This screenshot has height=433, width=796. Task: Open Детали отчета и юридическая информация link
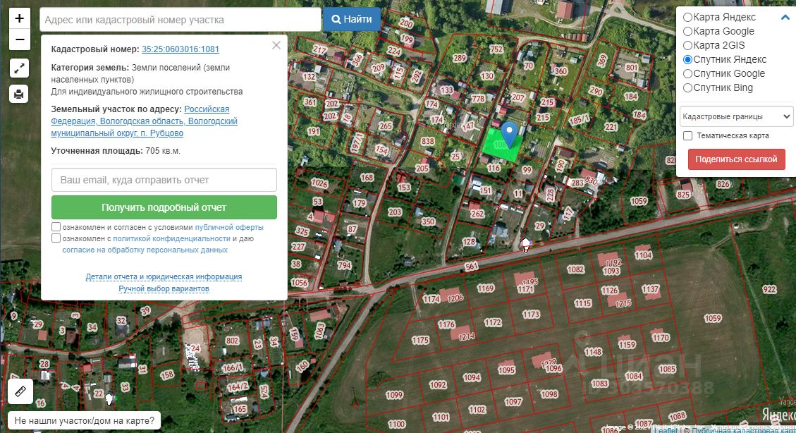coord(164,276)
